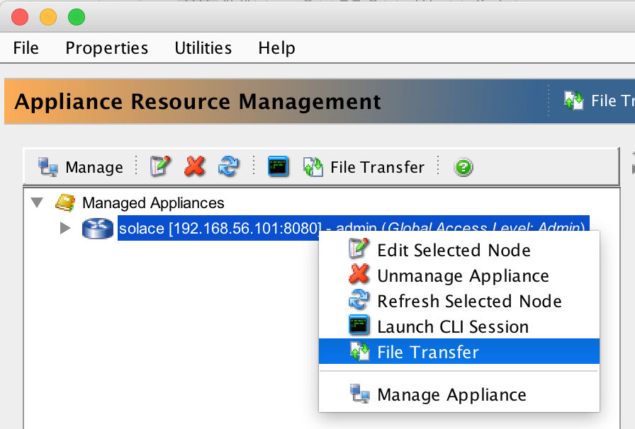Image resolution: width=635 pixels, height=429 pixels.
Task: Choose Refresh Selected Node in context menu
Action: click(459, 301)
